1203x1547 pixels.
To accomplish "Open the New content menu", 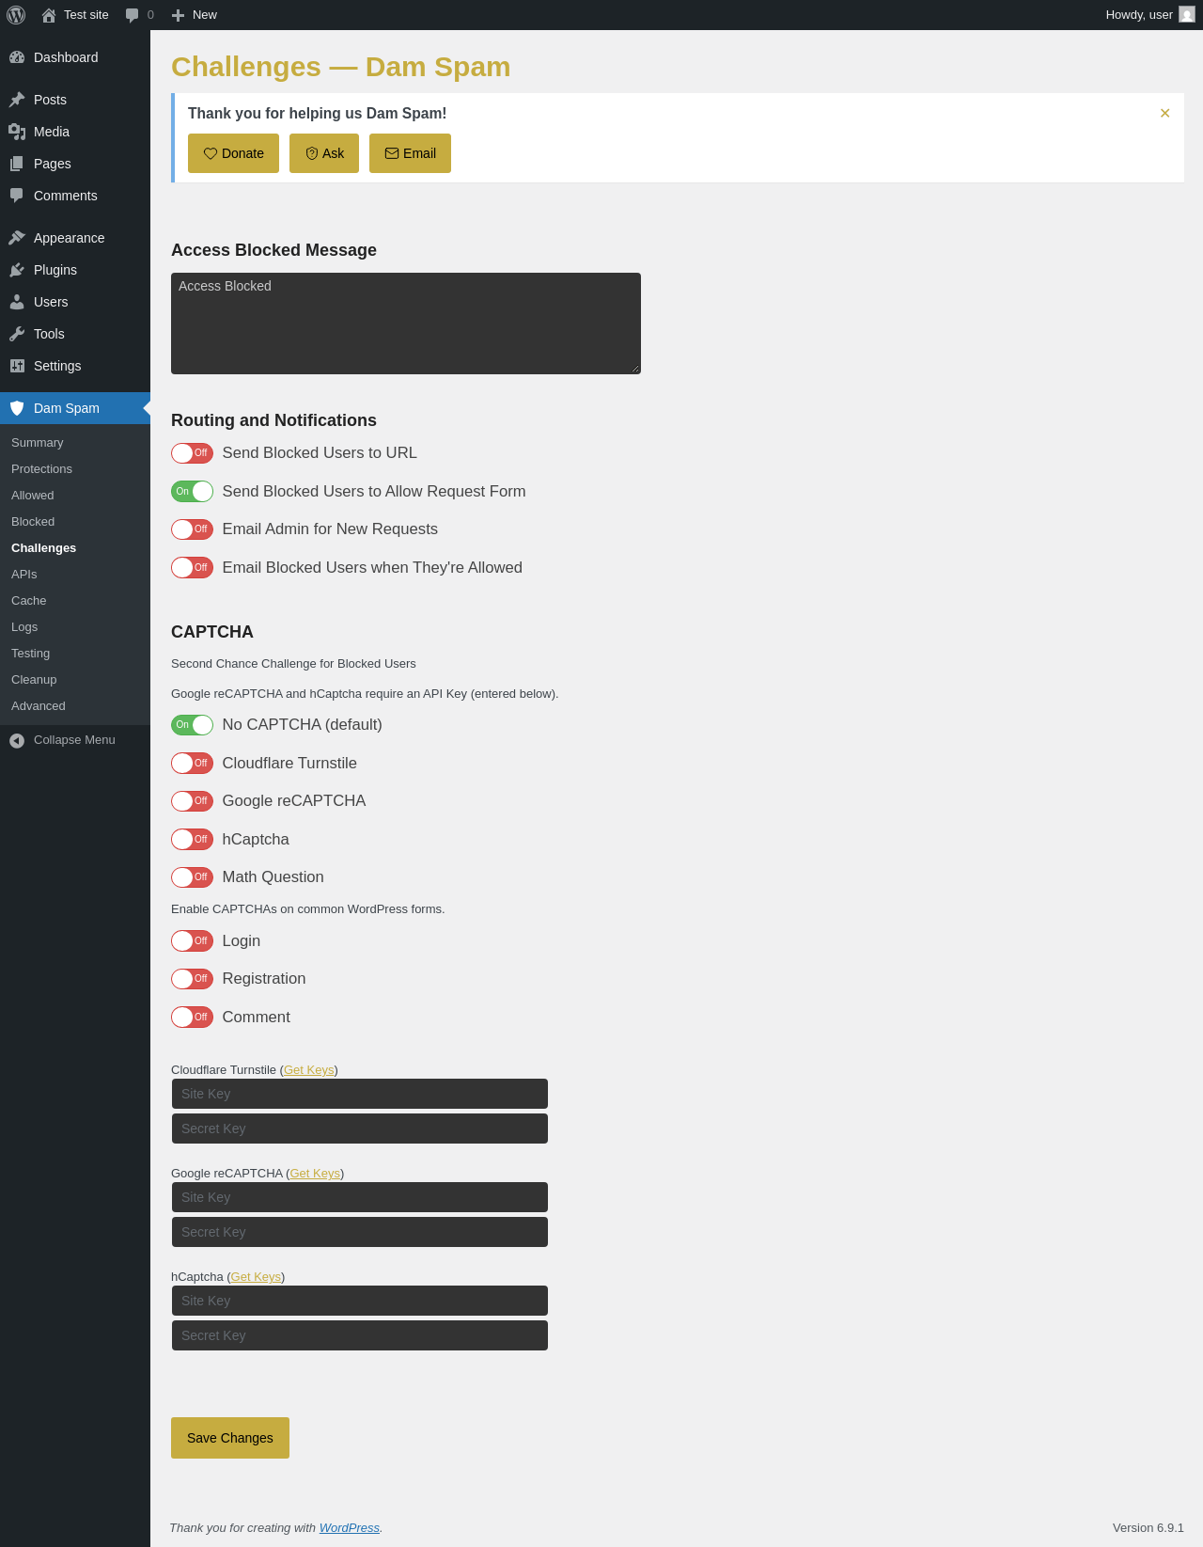I will pos(194,15).
